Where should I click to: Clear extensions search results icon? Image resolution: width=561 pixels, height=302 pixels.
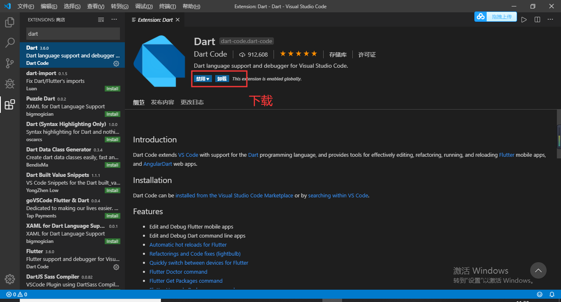101,20
